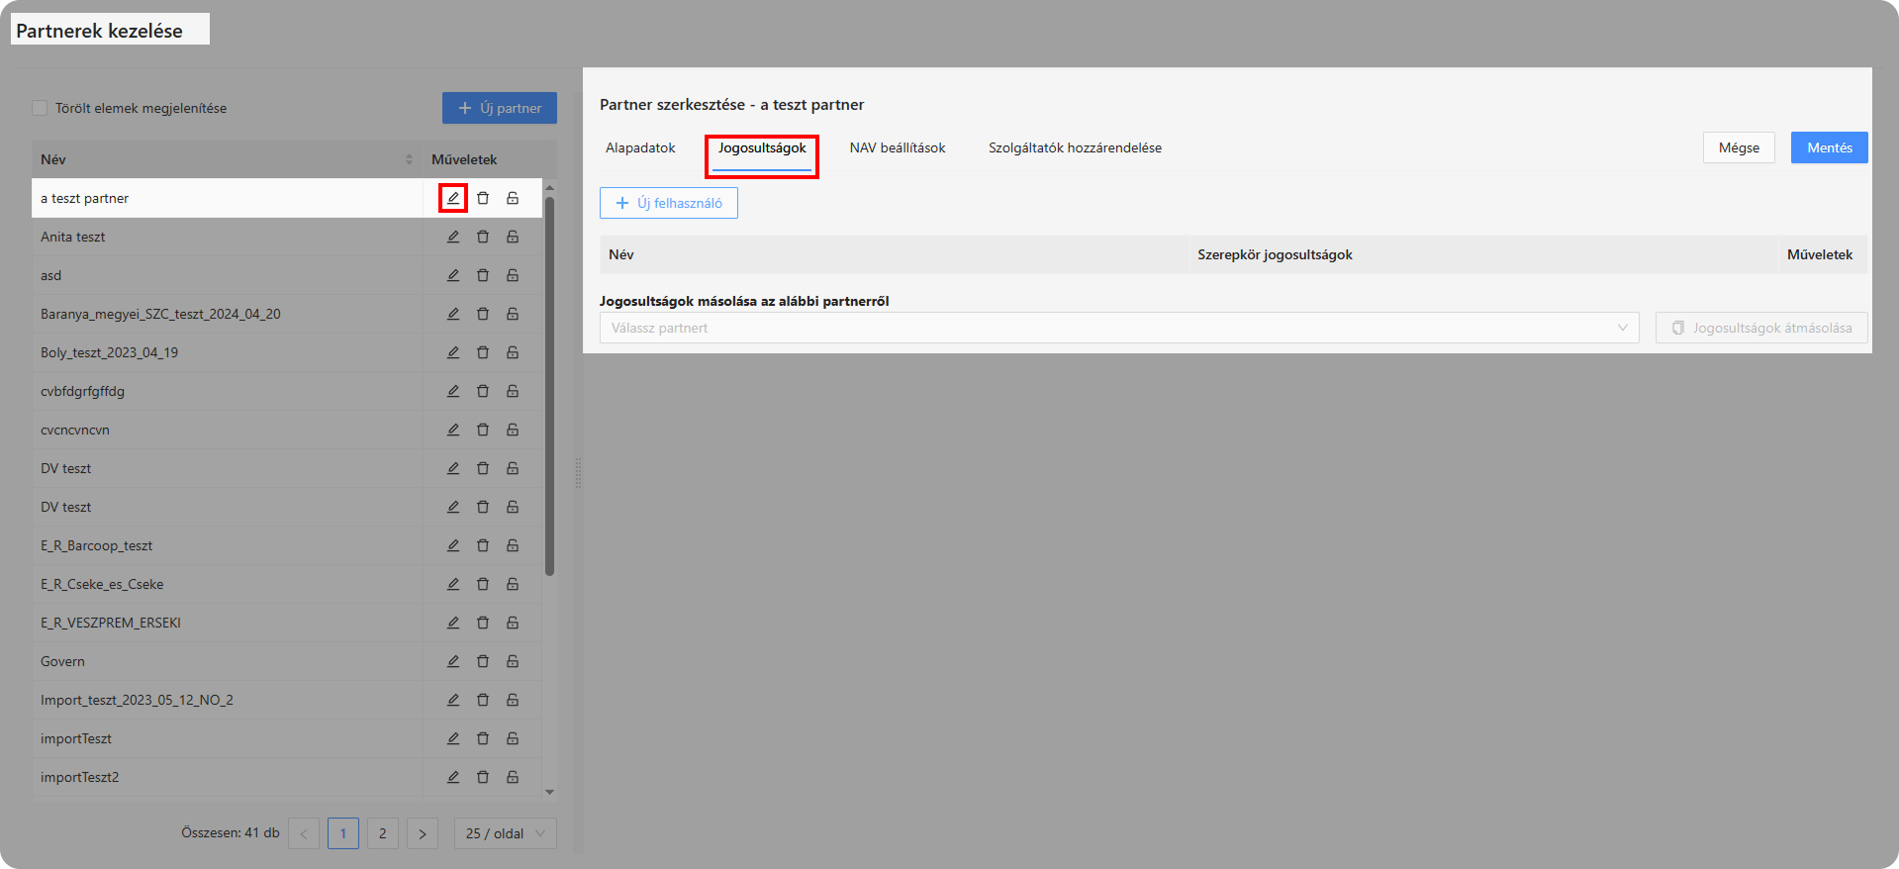The height and width of the screenshot is (869, 1899).
Task: Click lock icon for Boly_teszt_2023_04_19
Action: coord(513,352)
